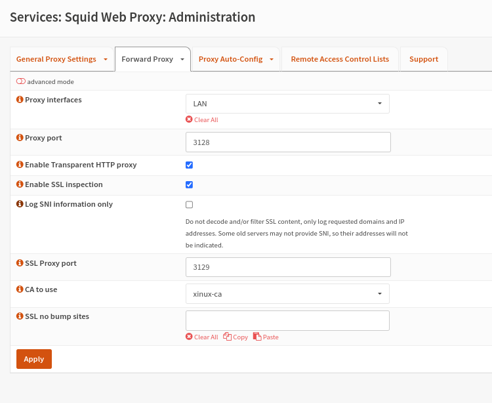Expand General Proxy Settings tab arrow
The width and height of the screenshot is (492, 403).
click(x=106, y=59)
